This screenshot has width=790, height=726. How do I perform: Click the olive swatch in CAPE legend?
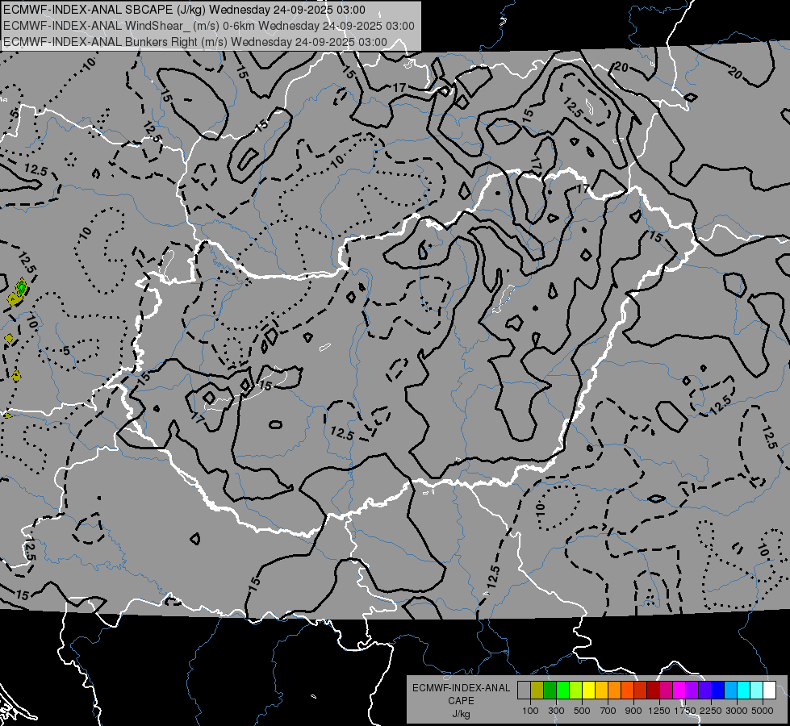(x=537, y=690)
